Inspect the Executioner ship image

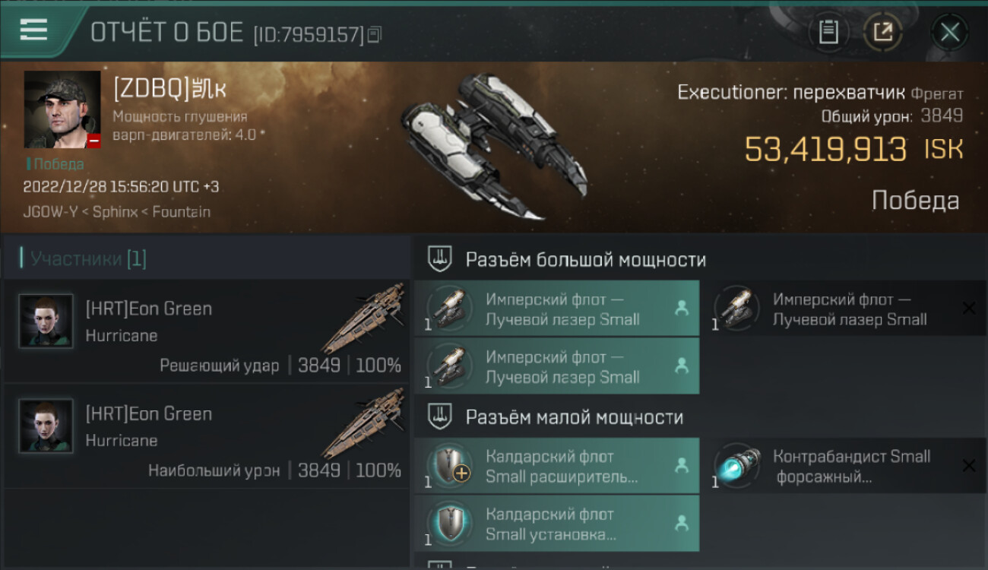[496, 145]
